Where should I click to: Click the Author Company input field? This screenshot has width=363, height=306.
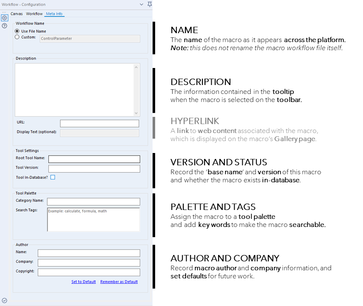tap(89, 263)
